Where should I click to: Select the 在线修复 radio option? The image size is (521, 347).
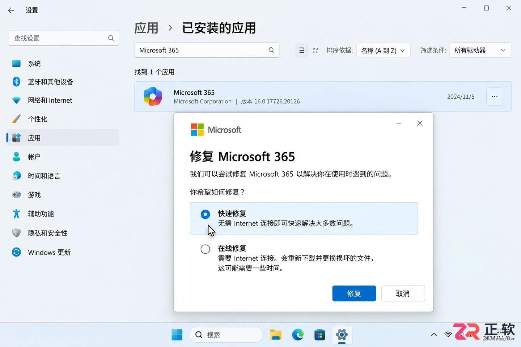click(205, 249)
